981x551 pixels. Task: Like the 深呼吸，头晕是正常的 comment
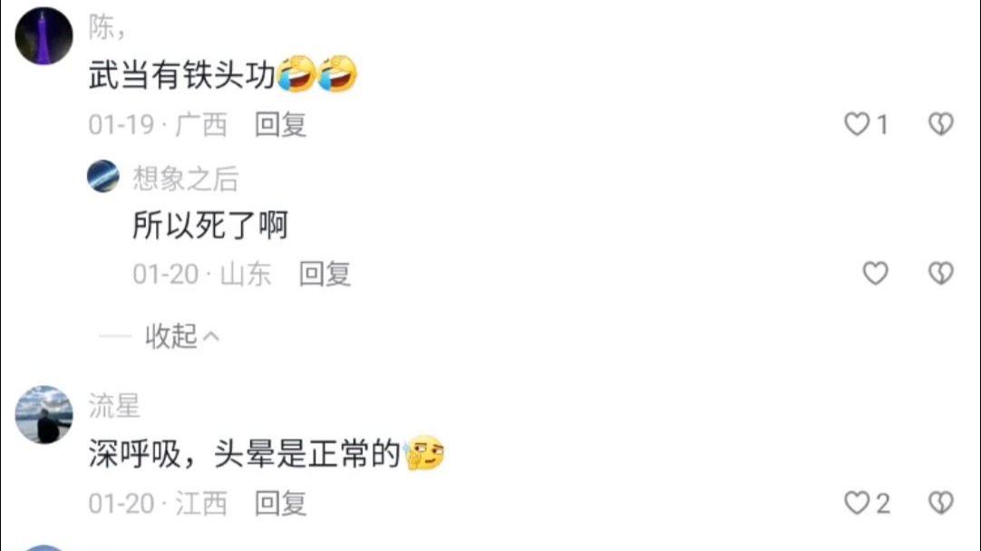tap(857, 503)
